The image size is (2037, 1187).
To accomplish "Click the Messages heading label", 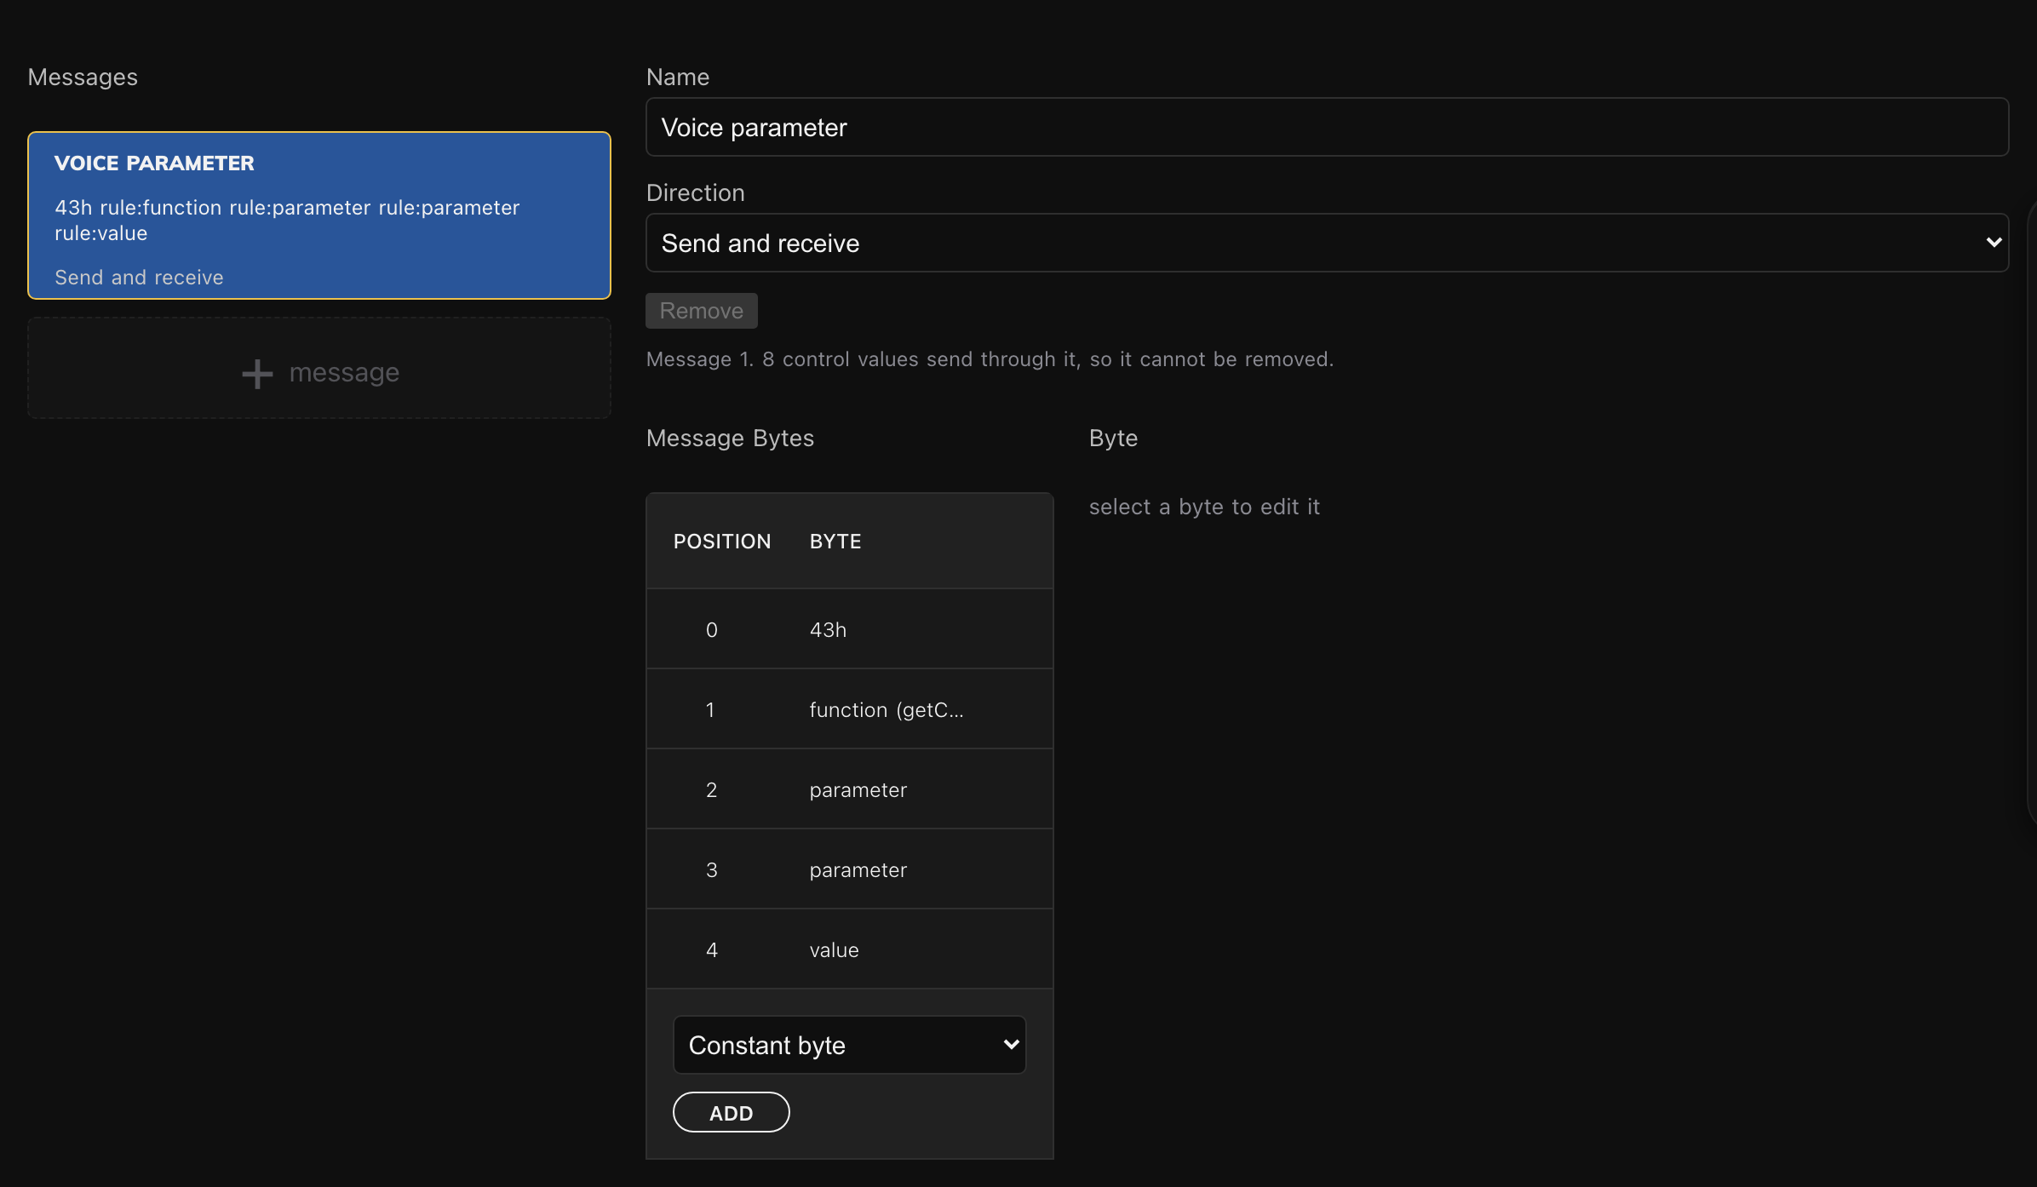I will point(83,77).
